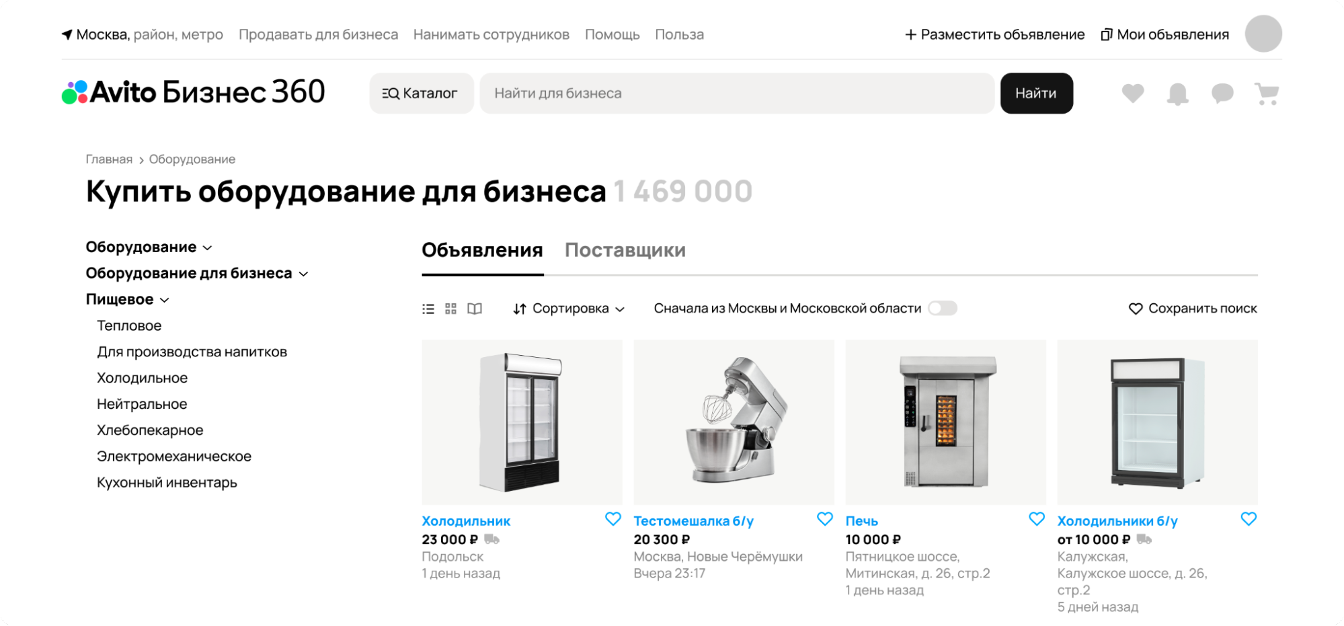The height and width of the screenshot is (626, 1344).
Task: Toggle Moscow region first switch
Action: (943, 308)
